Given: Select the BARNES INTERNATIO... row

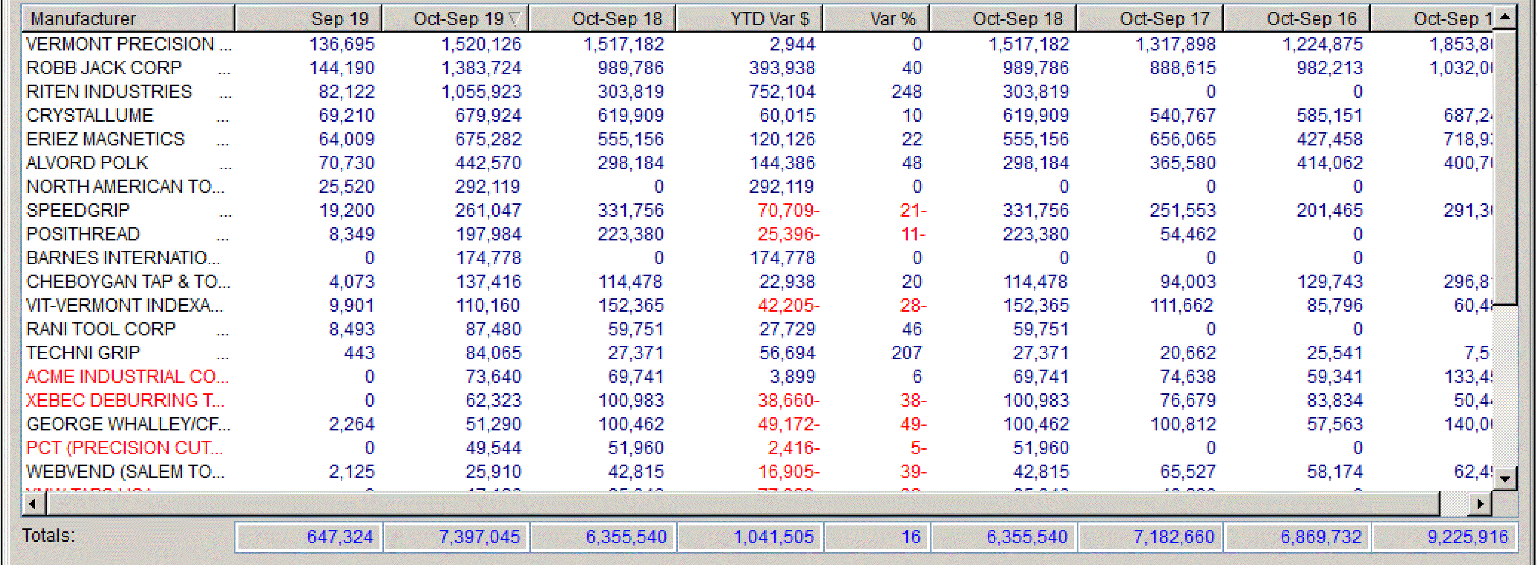Looking at the screenshot, I should click(758, 258).
